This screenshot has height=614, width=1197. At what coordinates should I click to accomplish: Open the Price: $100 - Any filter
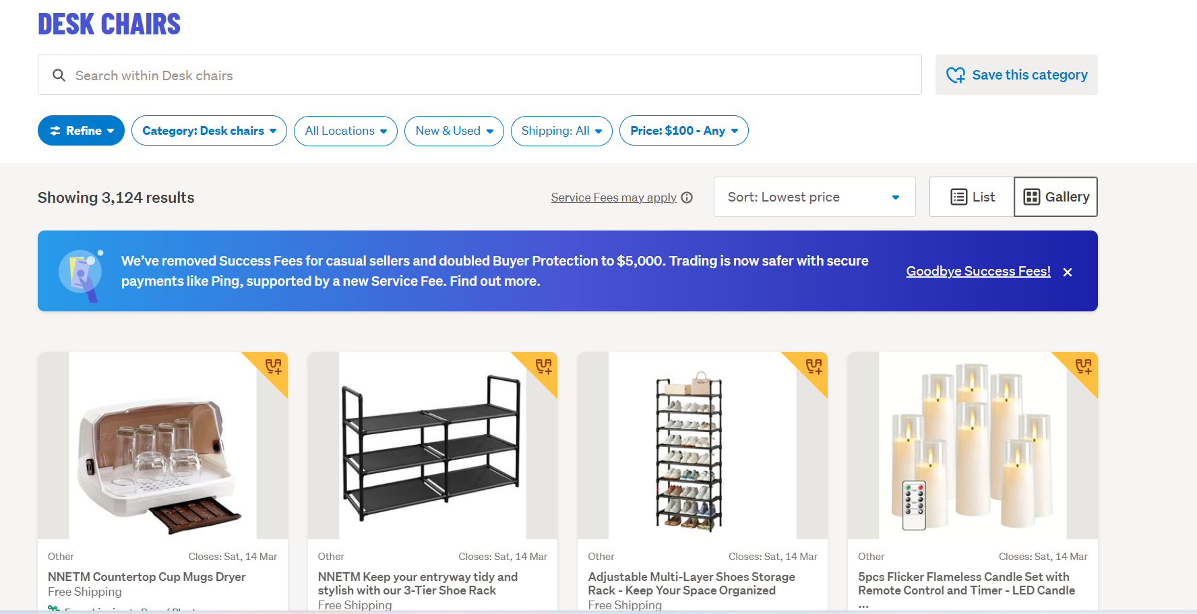pos(683,131)
